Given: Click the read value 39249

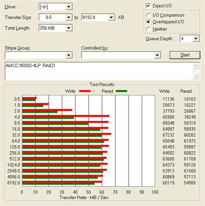Looking at the screenshot, I should pos(190,117).
